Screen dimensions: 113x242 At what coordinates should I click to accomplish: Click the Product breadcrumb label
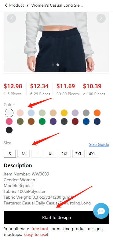16,5
